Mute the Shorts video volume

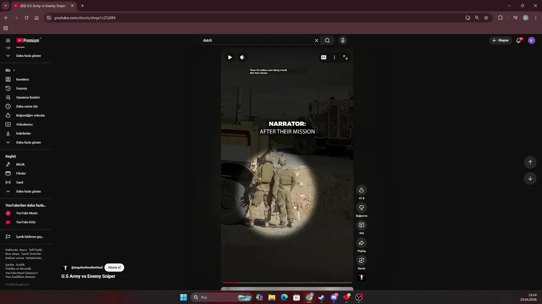(x=242, y=57)
